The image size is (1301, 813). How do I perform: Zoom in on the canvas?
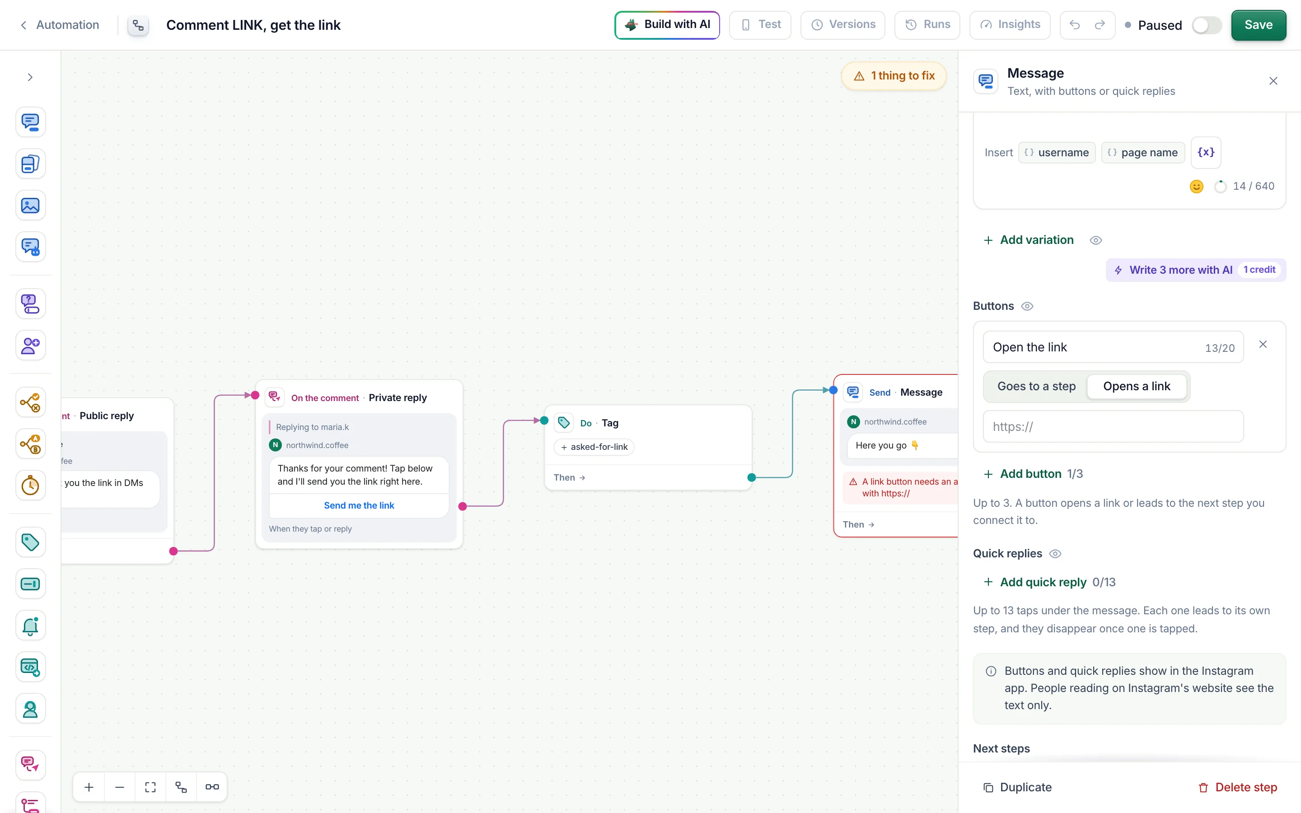click(89, 787)
